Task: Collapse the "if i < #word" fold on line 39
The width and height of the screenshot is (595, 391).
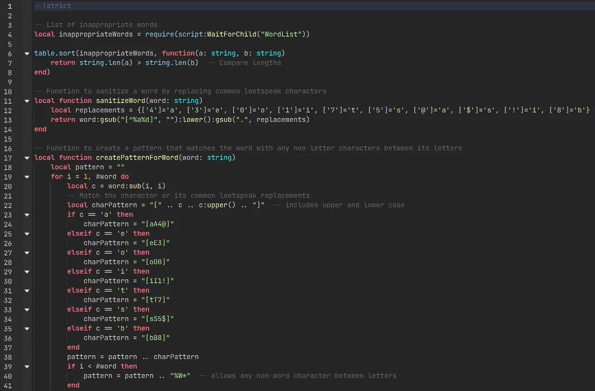Action: 27,366
